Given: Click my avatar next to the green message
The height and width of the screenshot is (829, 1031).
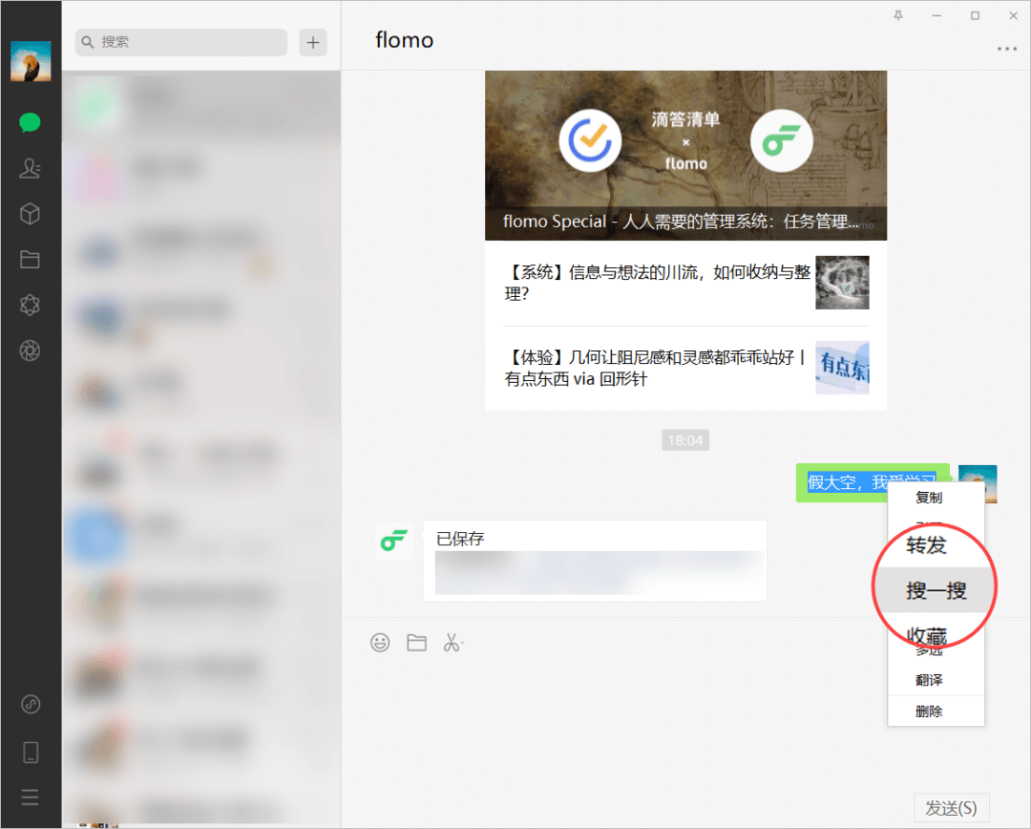Looking at the screenshot, I should [978, 483].
